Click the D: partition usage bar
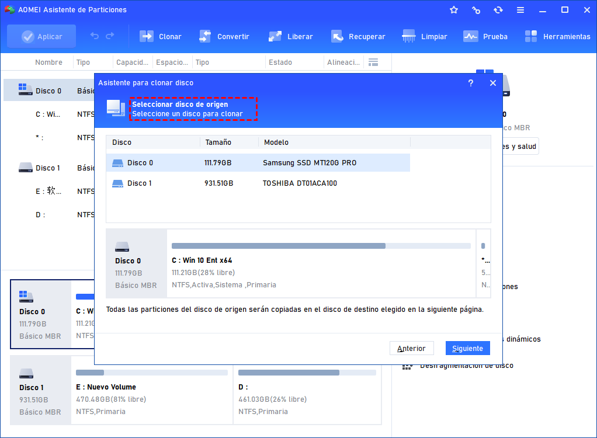Viewport: 597px width, 438px height. pyautogui.click(x=307, y=373)
